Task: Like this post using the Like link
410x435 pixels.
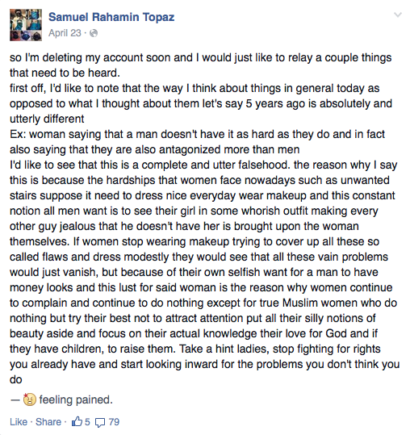Action: tap(19, 422)
